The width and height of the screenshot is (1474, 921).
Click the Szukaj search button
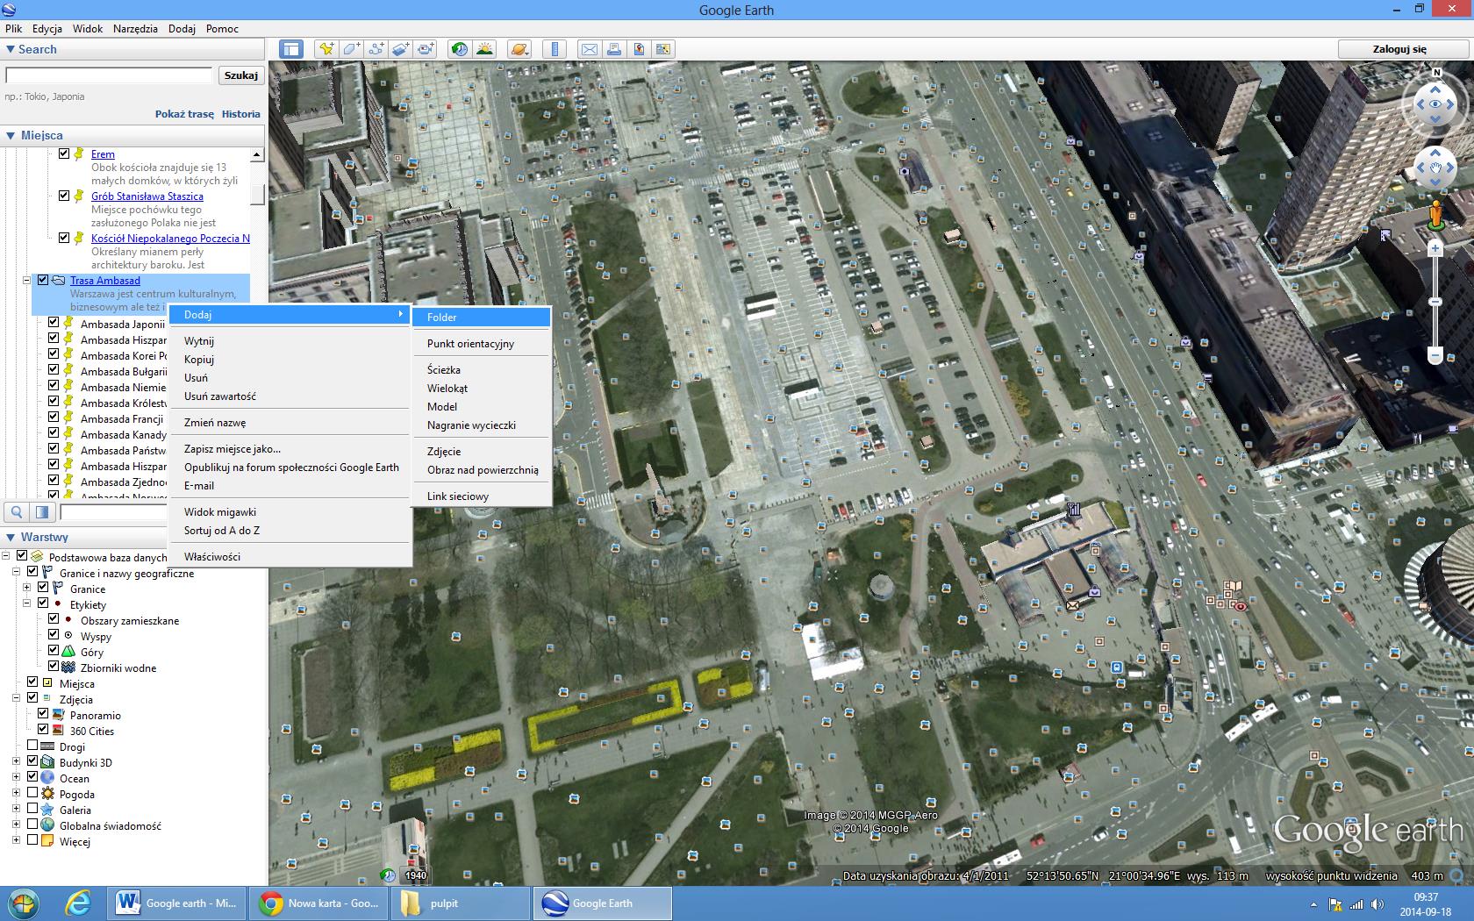tap(241, 75)
